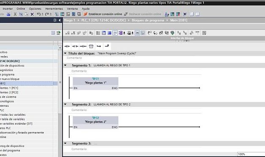Click PLC_1 CPU 1214C breadcrumb item

coord(104,20)
